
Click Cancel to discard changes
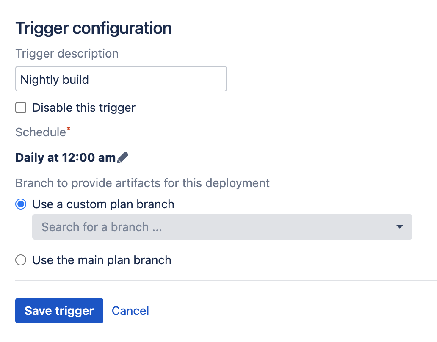(x=130, y=311)
